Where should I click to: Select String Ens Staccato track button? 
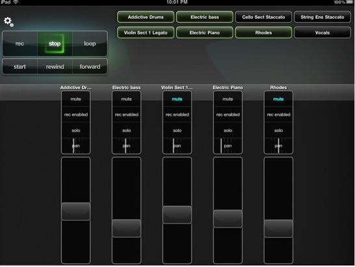click(x=322, y=17)
